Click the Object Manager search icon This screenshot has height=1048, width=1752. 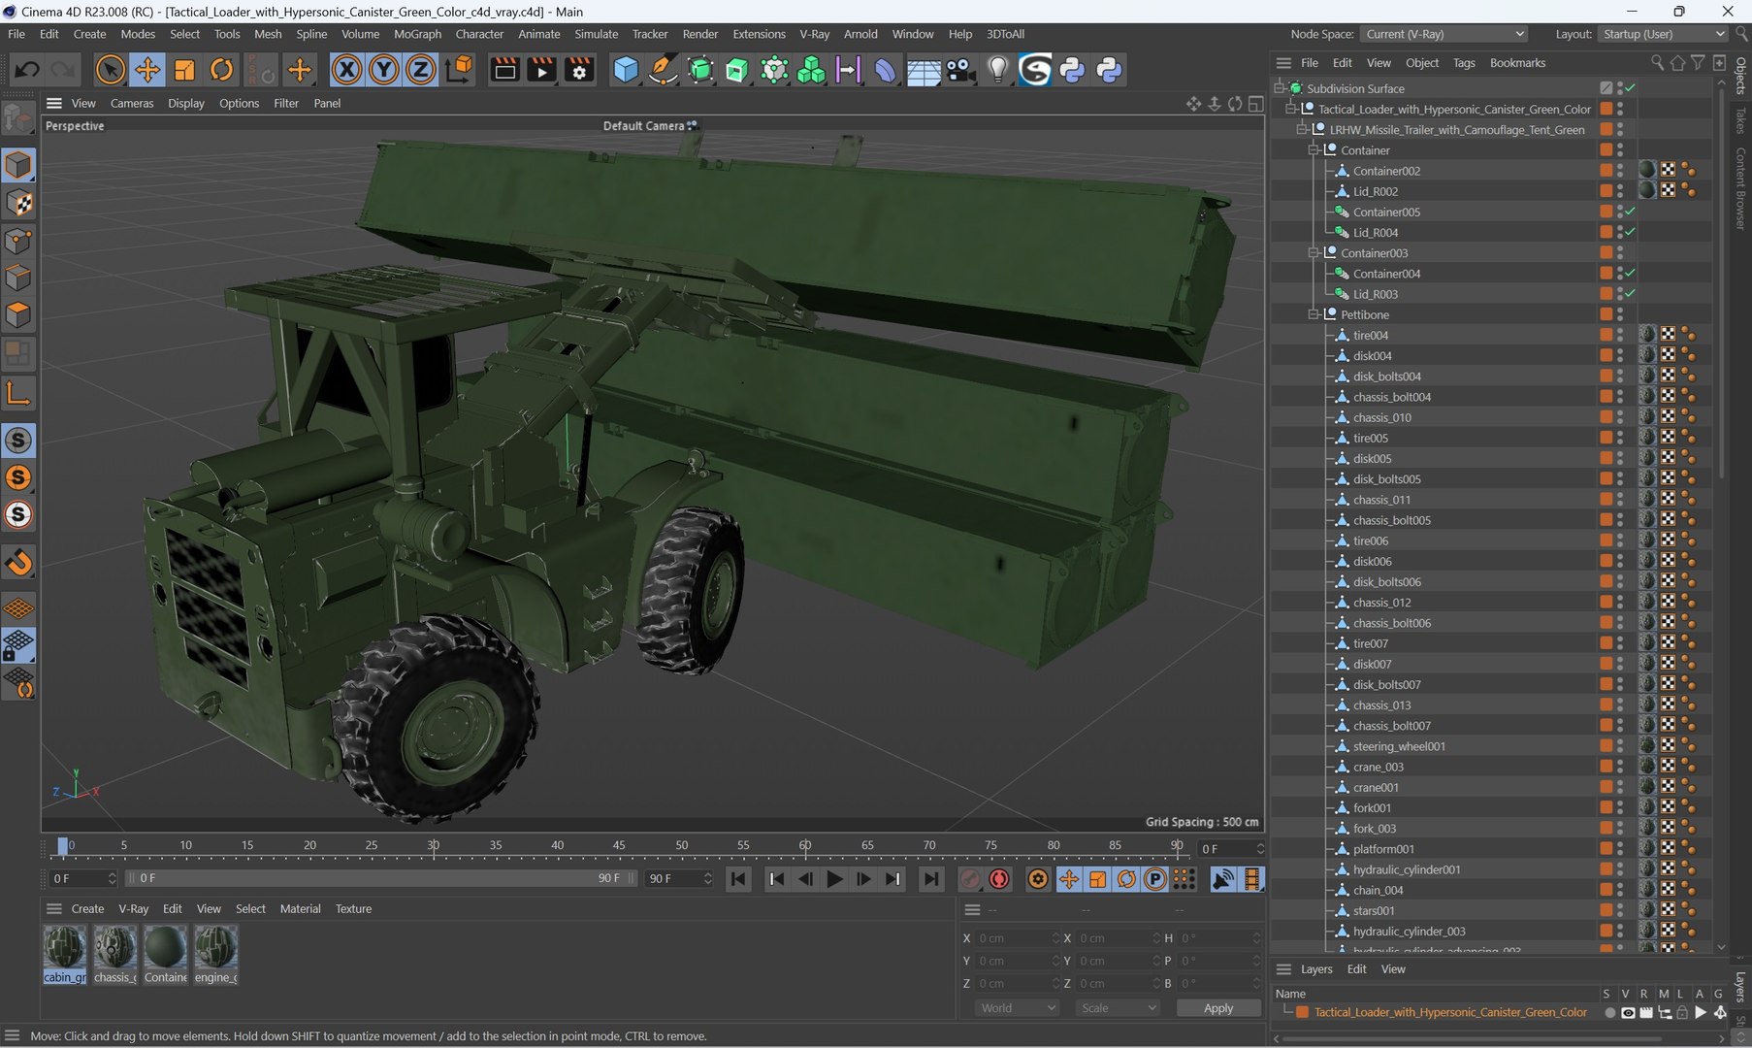(x=1657, y=63)
